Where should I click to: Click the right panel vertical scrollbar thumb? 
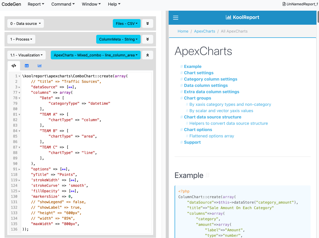318,17
